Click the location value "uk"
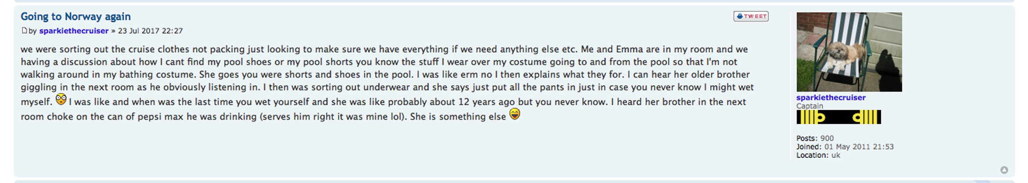 click(x=836, y=155)
